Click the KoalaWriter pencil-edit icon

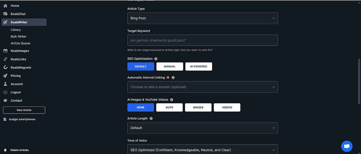coord(5,22)
